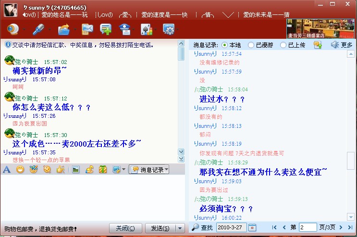
Task: Click the gift box icon
Action: (x=103, y=169)
